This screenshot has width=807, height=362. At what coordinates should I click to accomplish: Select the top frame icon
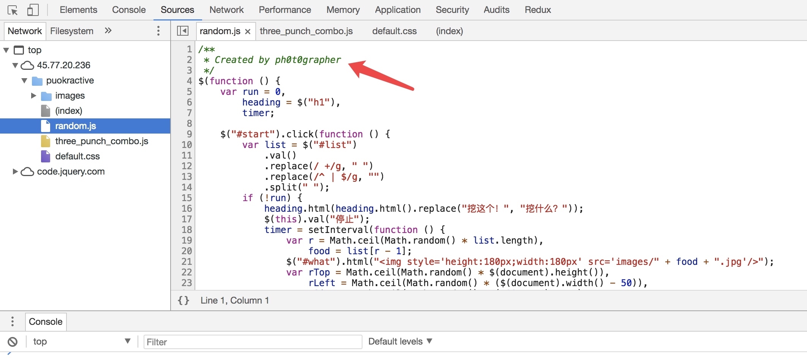point(19,50)
